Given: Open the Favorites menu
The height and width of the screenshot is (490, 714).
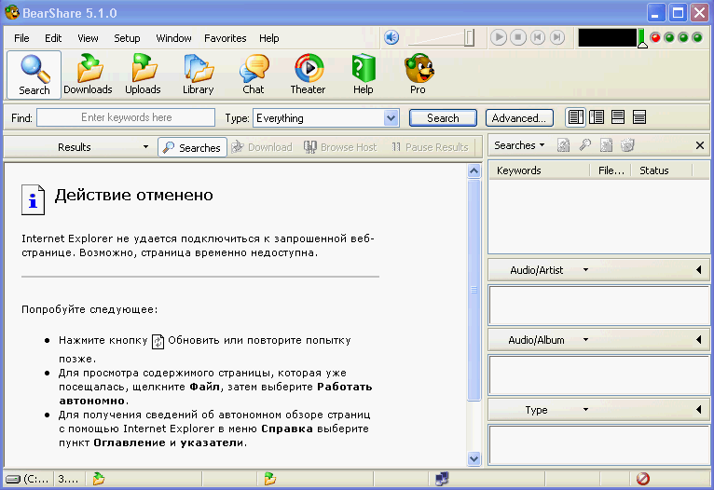Looking at the screenshot, I should pos(225,38).
